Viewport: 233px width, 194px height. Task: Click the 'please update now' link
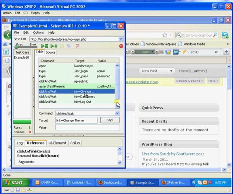142,82
